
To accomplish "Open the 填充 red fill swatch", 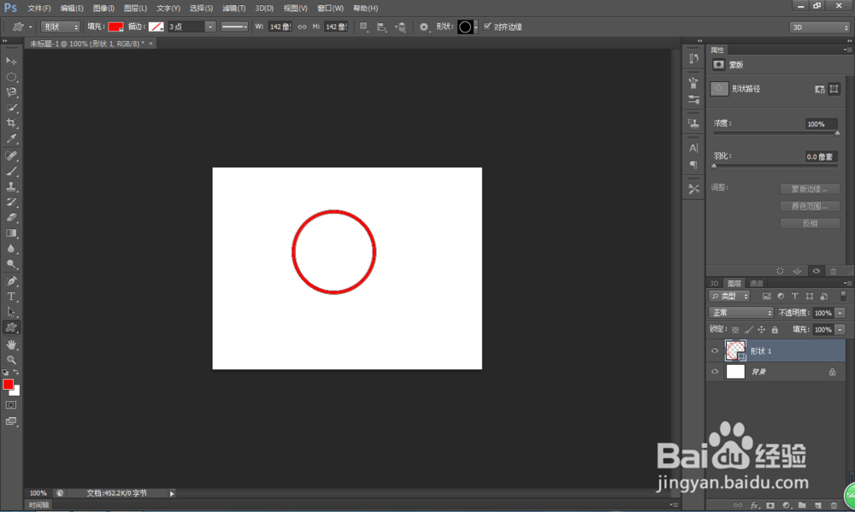I will [x=115, y=26].
